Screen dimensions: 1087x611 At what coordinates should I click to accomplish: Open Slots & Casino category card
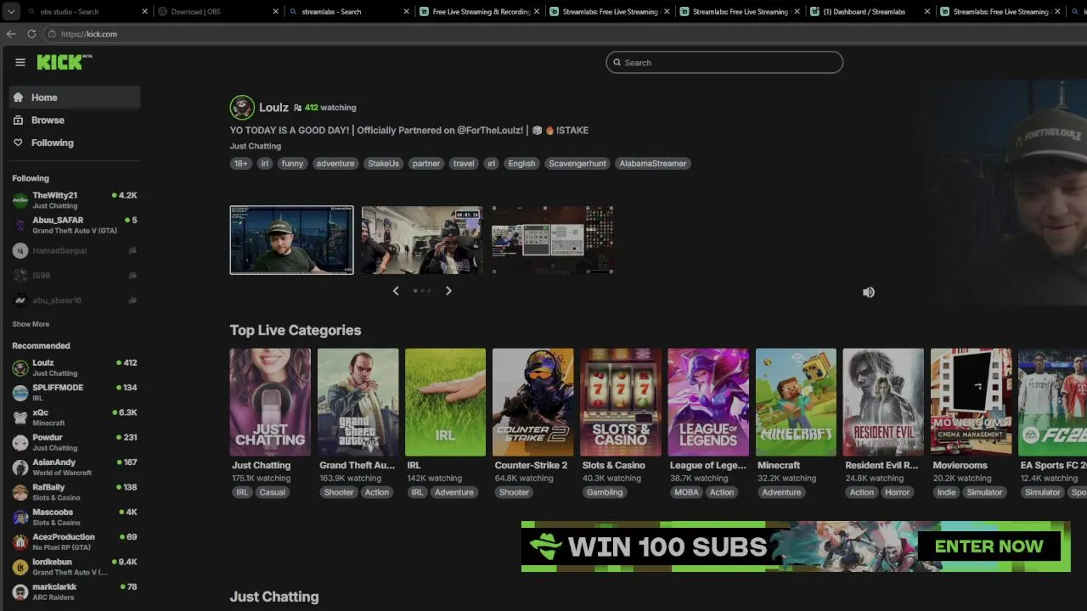(620, 402)
